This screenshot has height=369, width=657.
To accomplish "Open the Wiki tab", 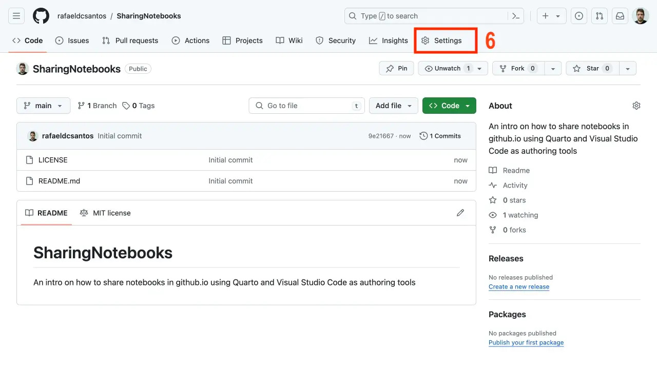I will [x=289, y=40].
